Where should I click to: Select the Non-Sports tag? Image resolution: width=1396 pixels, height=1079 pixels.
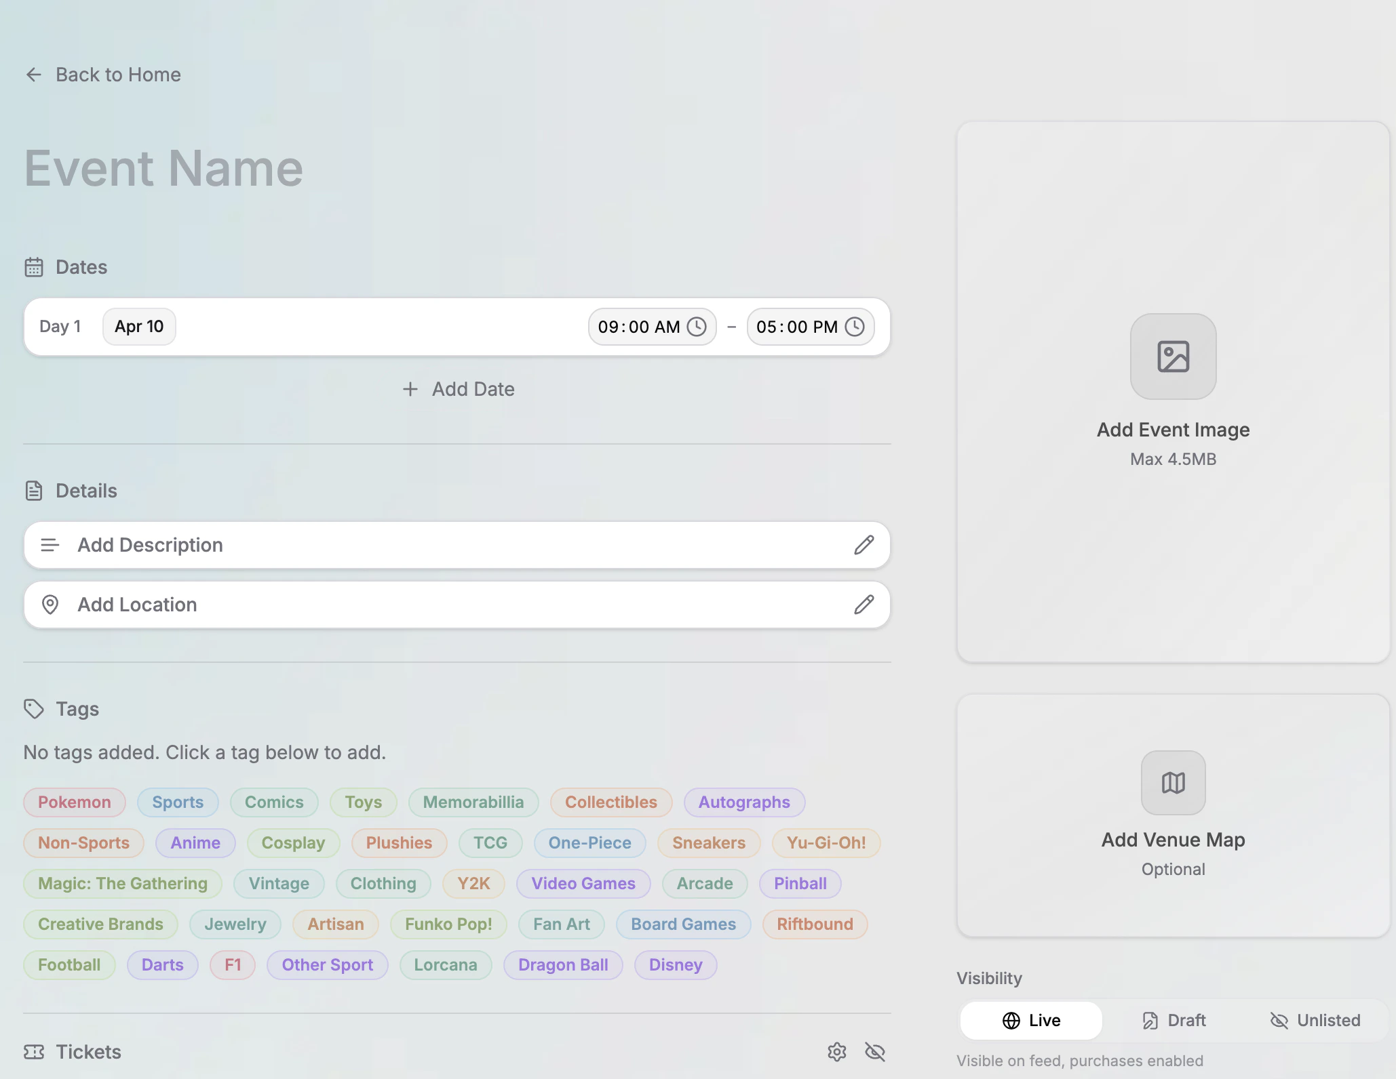84,843
